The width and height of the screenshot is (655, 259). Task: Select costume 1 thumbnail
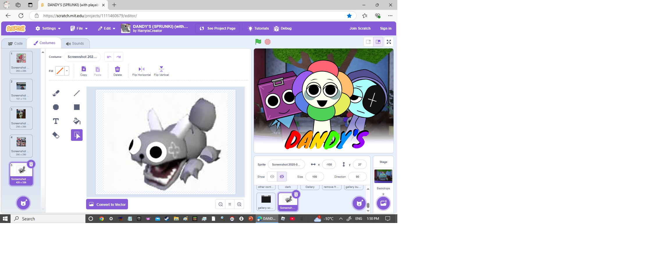click(21, 62)
